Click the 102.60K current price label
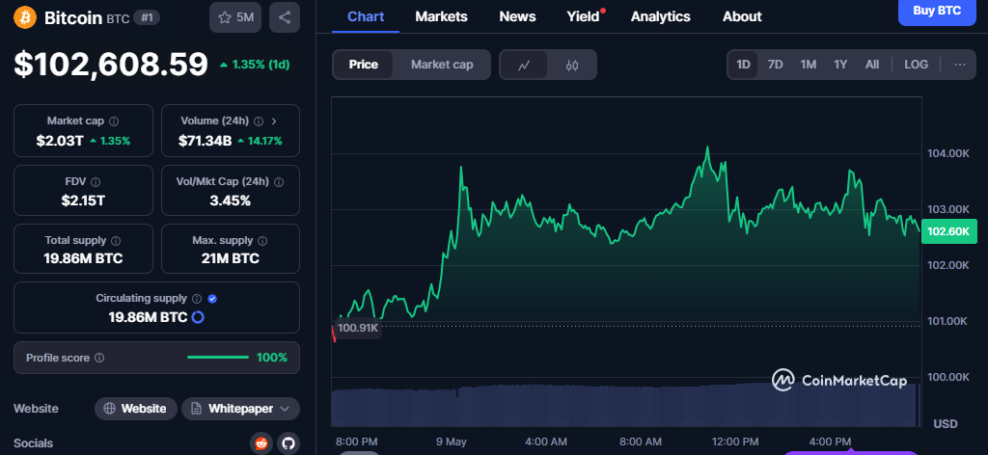 point(949,231)
